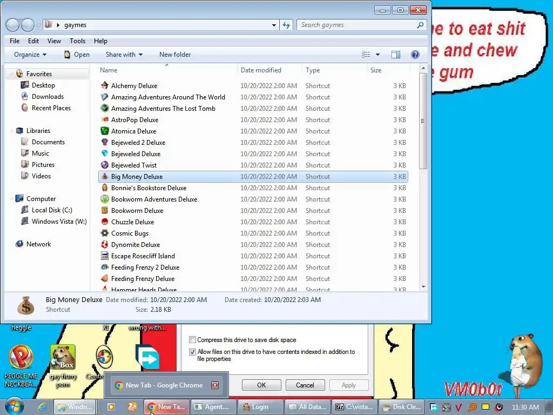This screenshot has height=415, width=553.
Task: Click Cancel in the drive properties dialog
Action: pyautogui.click(x=305, y=385)
